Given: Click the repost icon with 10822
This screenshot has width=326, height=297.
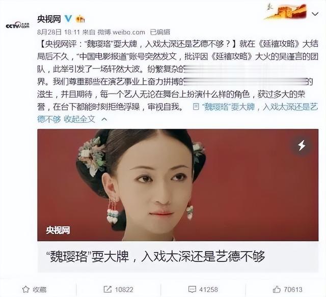Looking at the screenshot, I should pos(118,289).
